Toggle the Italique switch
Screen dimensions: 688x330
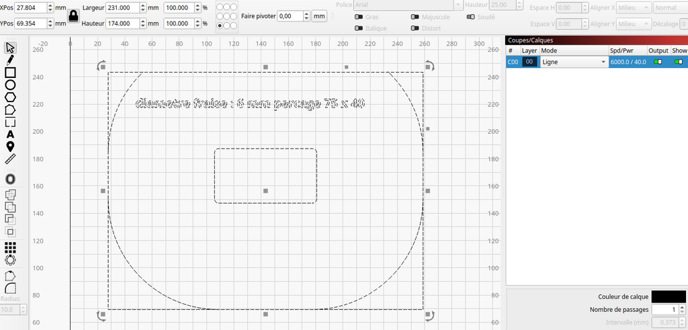coord(359,28)
